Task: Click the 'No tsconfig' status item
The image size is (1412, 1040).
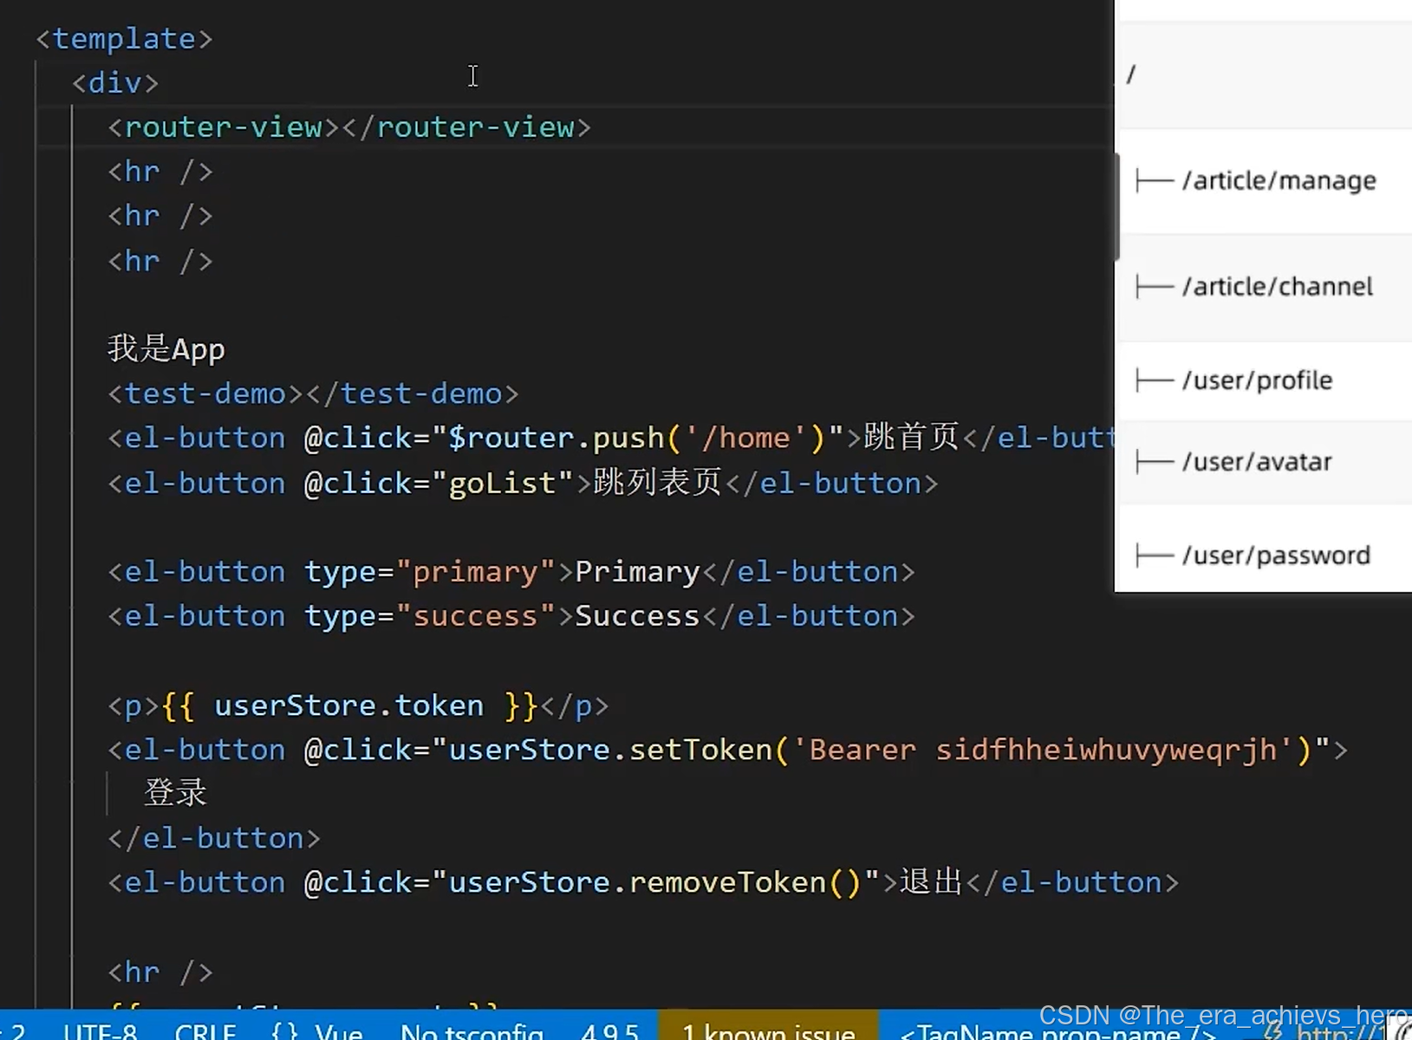Action: (472, 1031)
